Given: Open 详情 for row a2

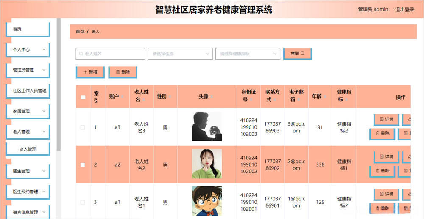Looking at the screenshot, I should coord(386,157).
